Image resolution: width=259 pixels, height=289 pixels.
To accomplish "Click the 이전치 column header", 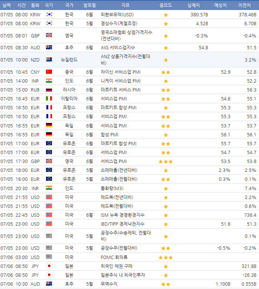I will pyautogui.click(x=245, y=5).
